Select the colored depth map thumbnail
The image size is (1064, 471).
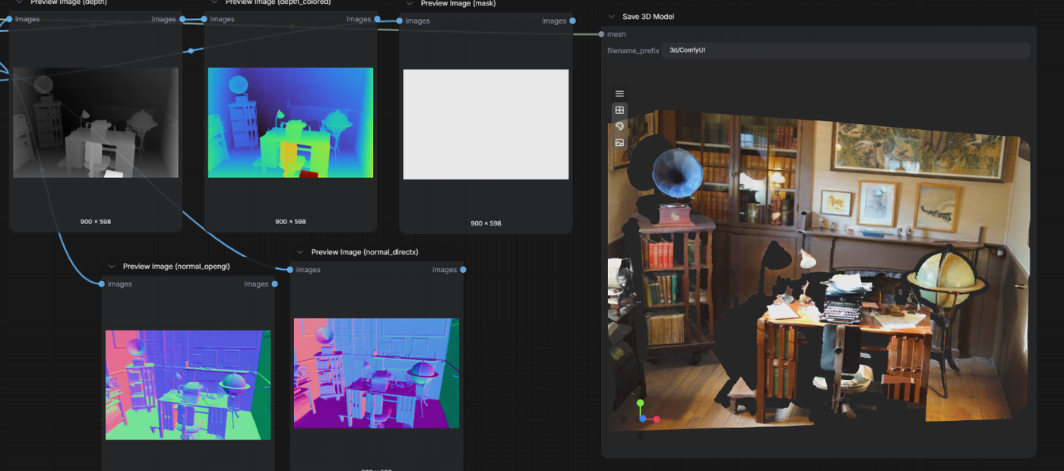pyautogui.click(x=290, y=122)
